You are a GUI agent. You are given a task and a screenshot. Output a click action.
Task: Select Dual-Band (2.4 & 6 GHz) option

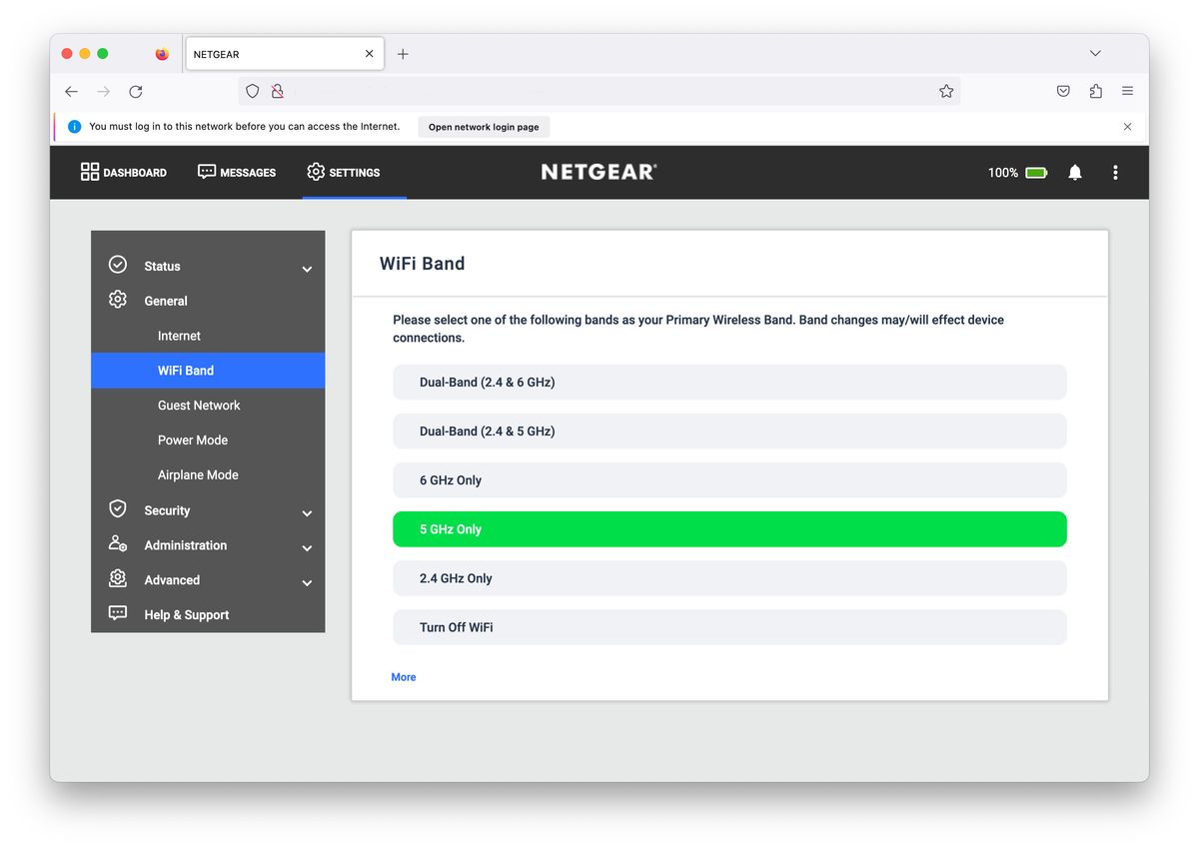[729, 383]
